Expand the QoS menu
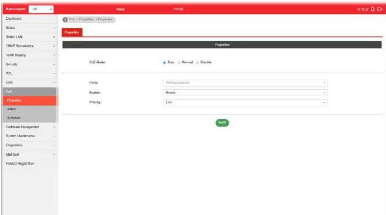 coord(30,82)
